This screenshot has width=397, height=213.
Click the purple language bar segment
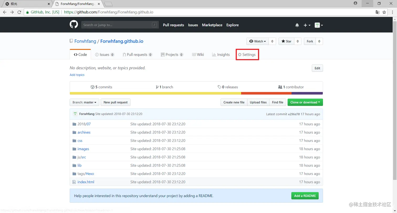click(x=307, y=93)
